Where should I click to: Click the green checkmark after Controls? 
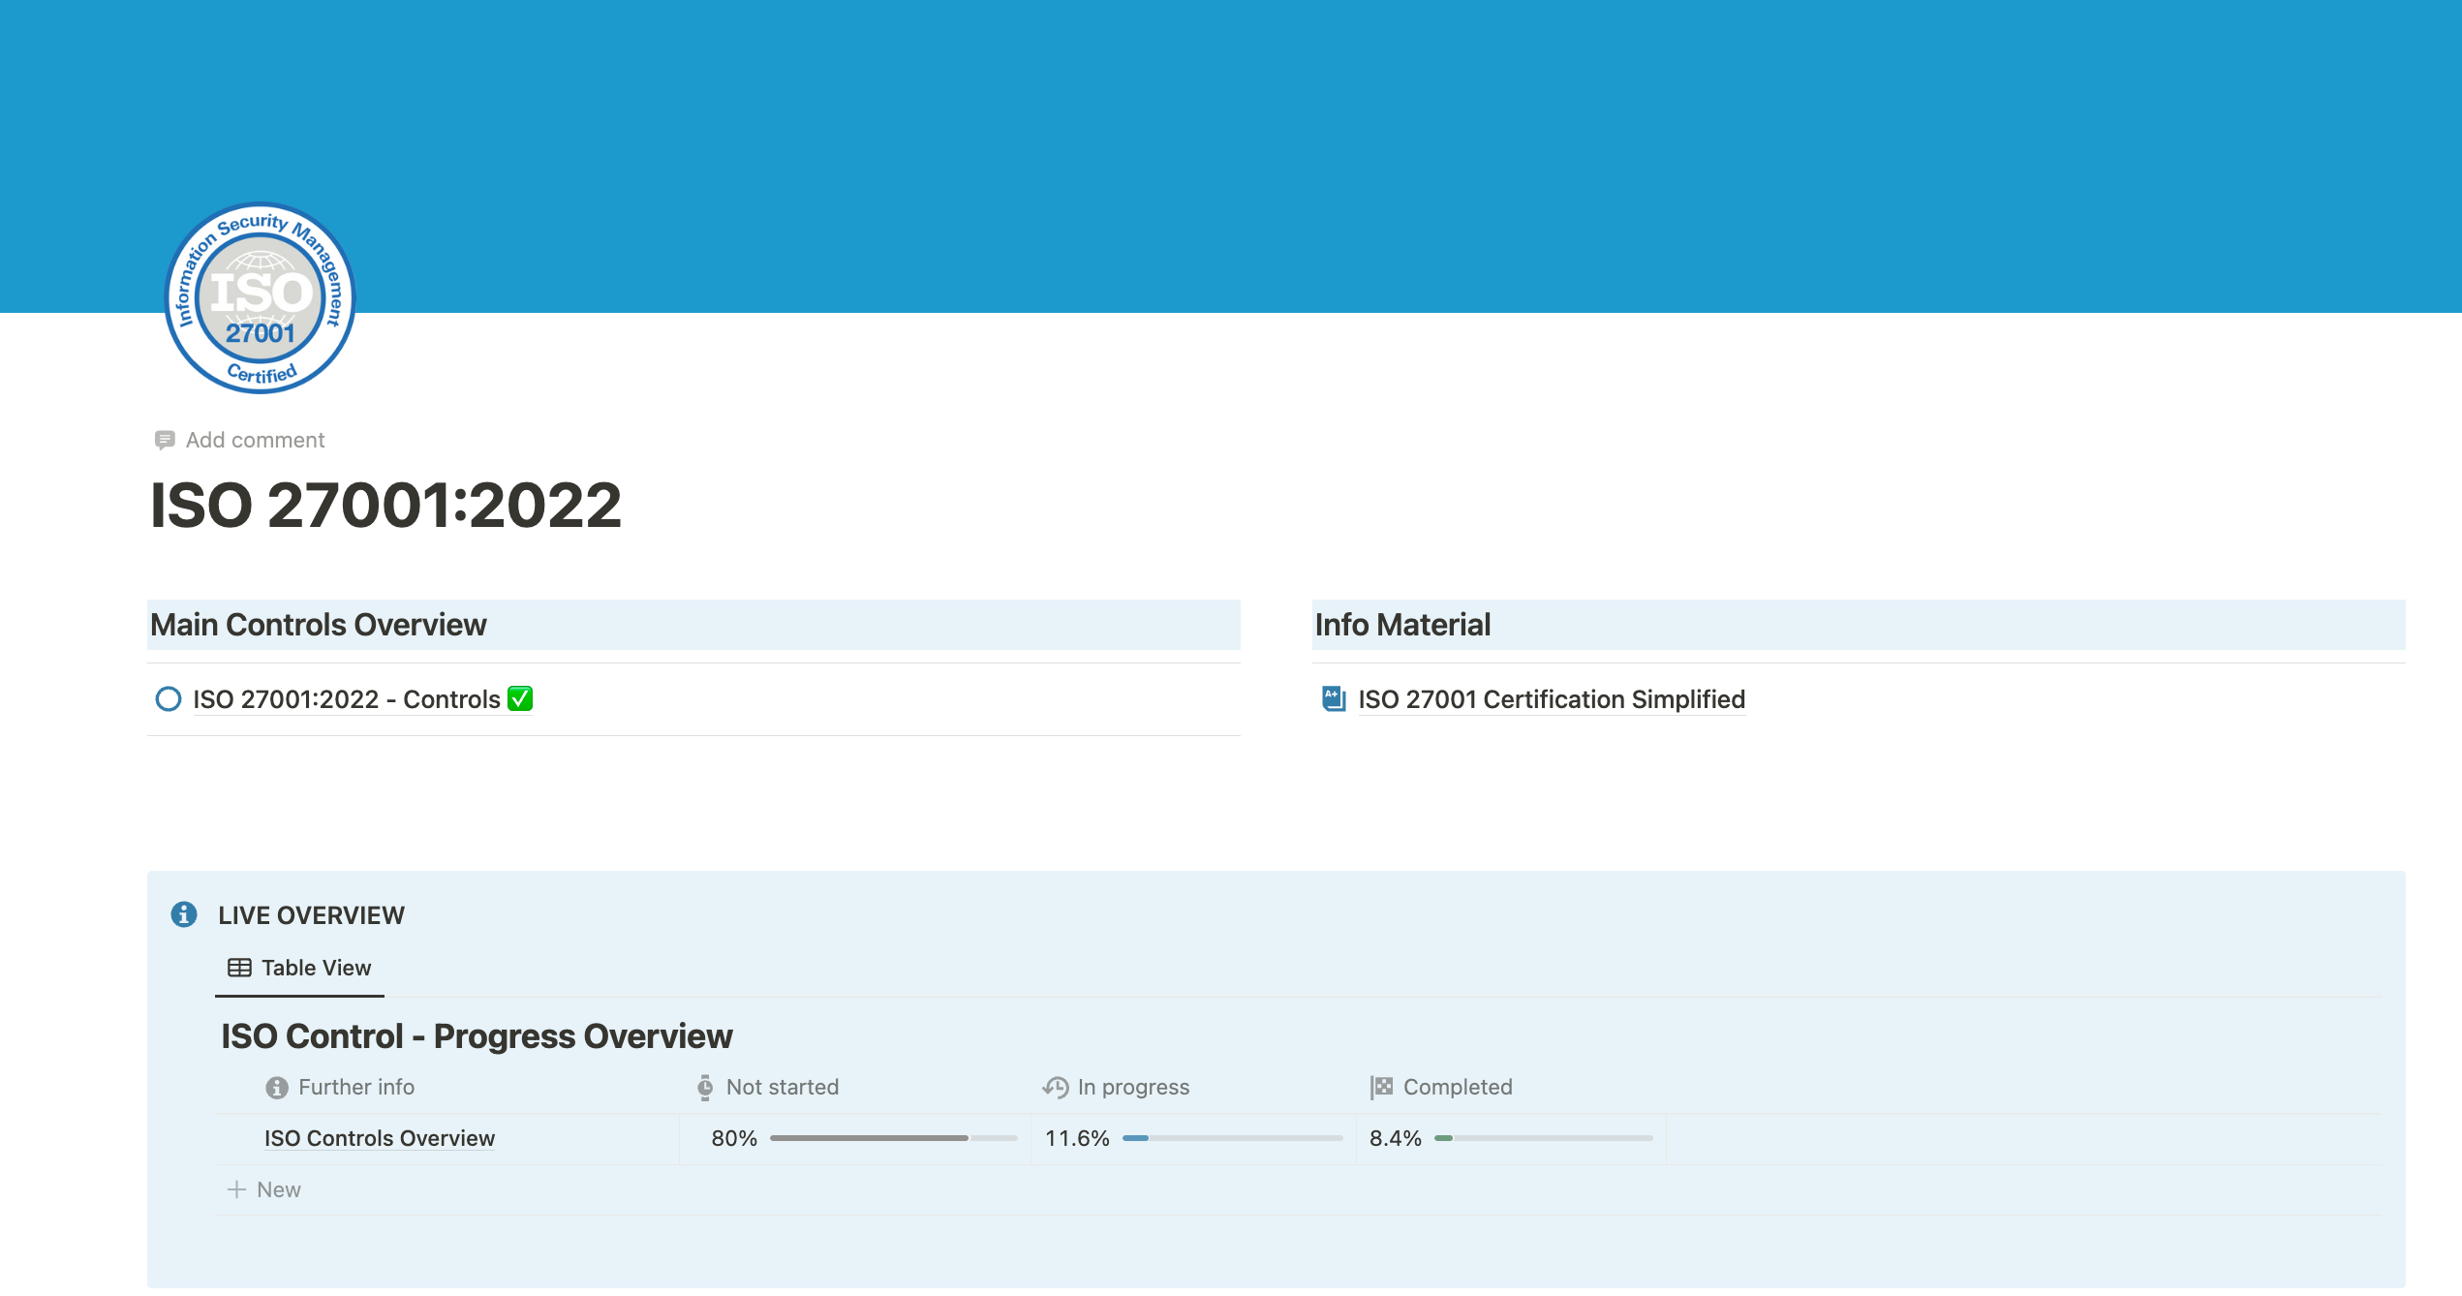click(520, 698)
